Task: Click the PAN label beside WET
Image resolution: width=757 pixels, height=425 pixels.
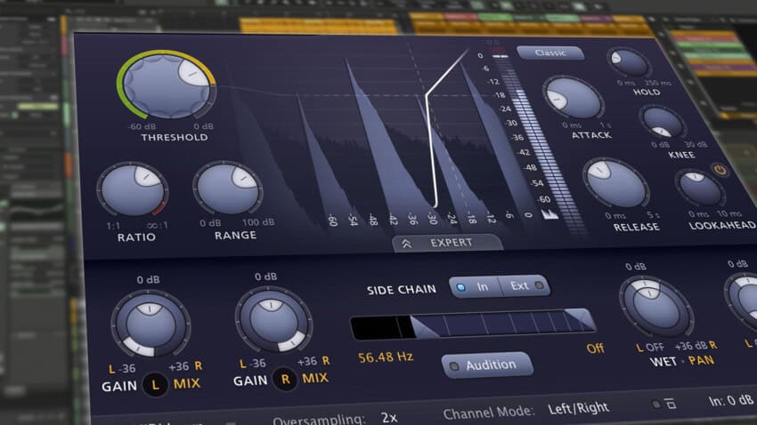Action: click(x=701, y=360)
